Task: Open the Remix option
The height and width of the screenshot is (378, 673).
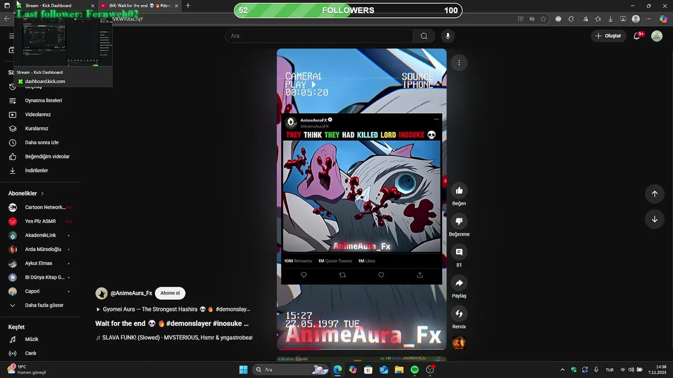Action: (x=459, y=314)
